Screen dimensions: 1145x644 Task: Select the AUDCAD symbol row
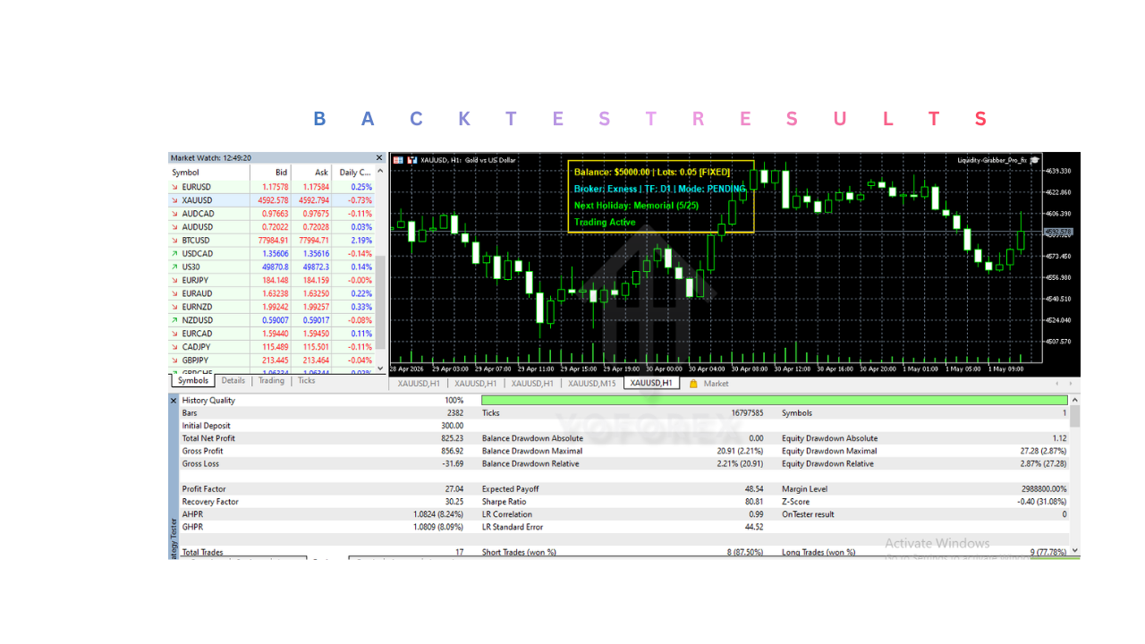(272, 214)
